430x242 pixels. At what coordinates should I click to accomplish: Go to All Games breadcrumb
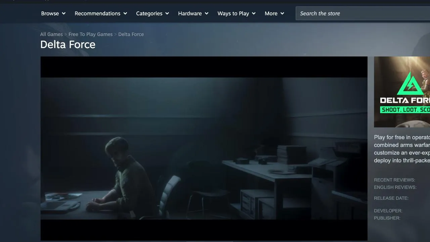[51, 34]
